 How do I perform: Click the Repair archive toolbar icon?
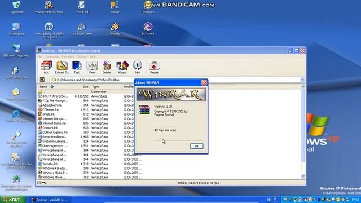(154, 67)
